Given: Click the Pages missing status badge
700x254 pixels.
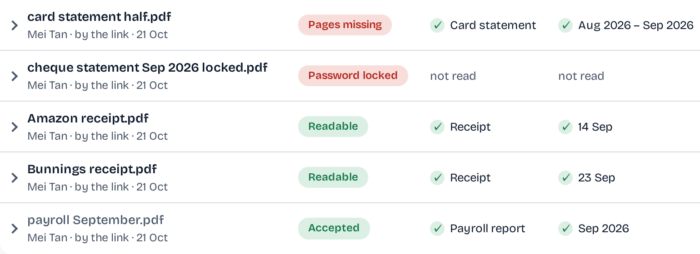Looking at the screenshot, I should pos(345,25).
